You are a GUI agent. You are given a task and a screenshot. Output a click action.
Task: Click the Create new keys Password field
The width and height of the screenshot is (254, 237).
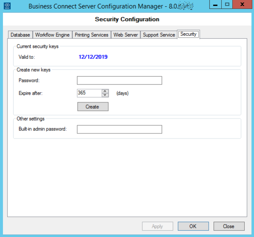pyautogui.click(x=119, y=81)
